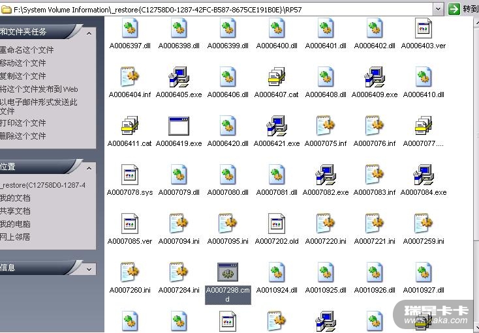Screen dimensions: 479x333
Task: Click the A0010925.dll filename label
Action: click(x=326, y=290)
